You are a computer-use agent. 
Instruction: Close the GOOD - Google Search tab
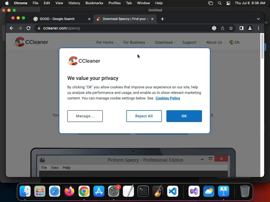[89, 19]
